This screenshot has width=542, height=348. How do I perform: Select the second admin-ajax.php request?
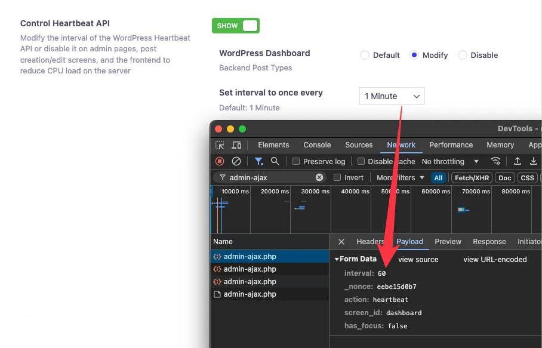tap(270, 269)
